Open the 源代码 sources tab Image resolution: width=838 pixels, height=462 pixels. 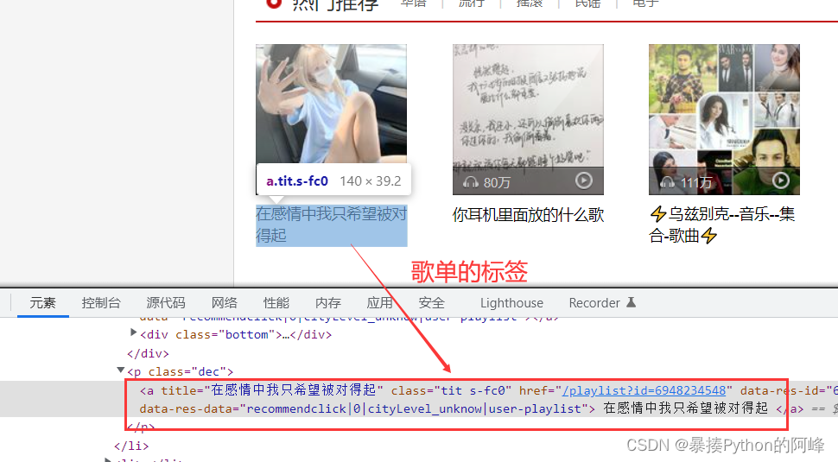coord(166,303)
